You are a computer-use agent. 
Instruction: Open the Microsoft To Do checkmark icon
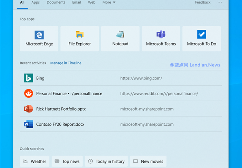[202, 34]
